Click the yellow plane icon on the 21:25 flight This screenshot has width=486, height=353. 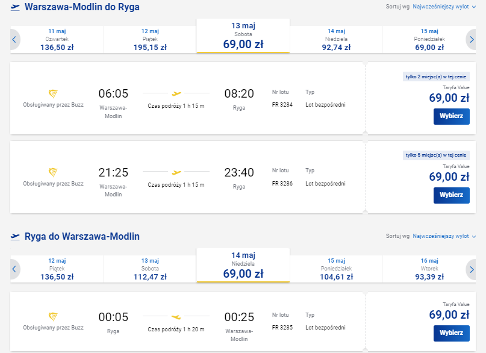[176, 172]
